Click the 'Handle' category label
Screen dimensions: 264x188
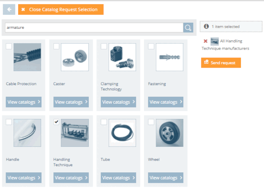[13, 159]
